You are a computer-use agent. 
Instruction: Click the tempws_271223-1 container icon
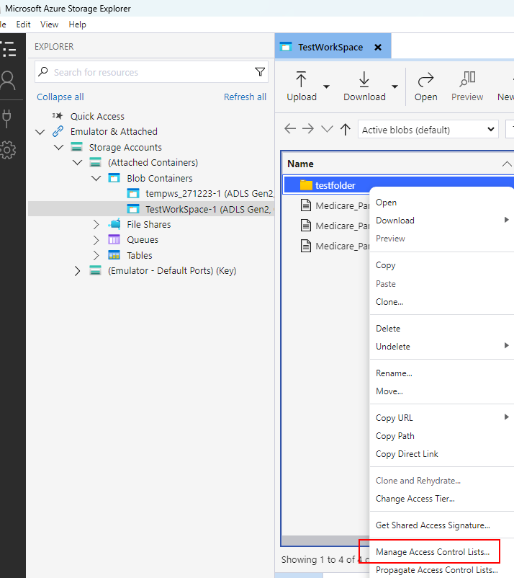pos(133,193)
